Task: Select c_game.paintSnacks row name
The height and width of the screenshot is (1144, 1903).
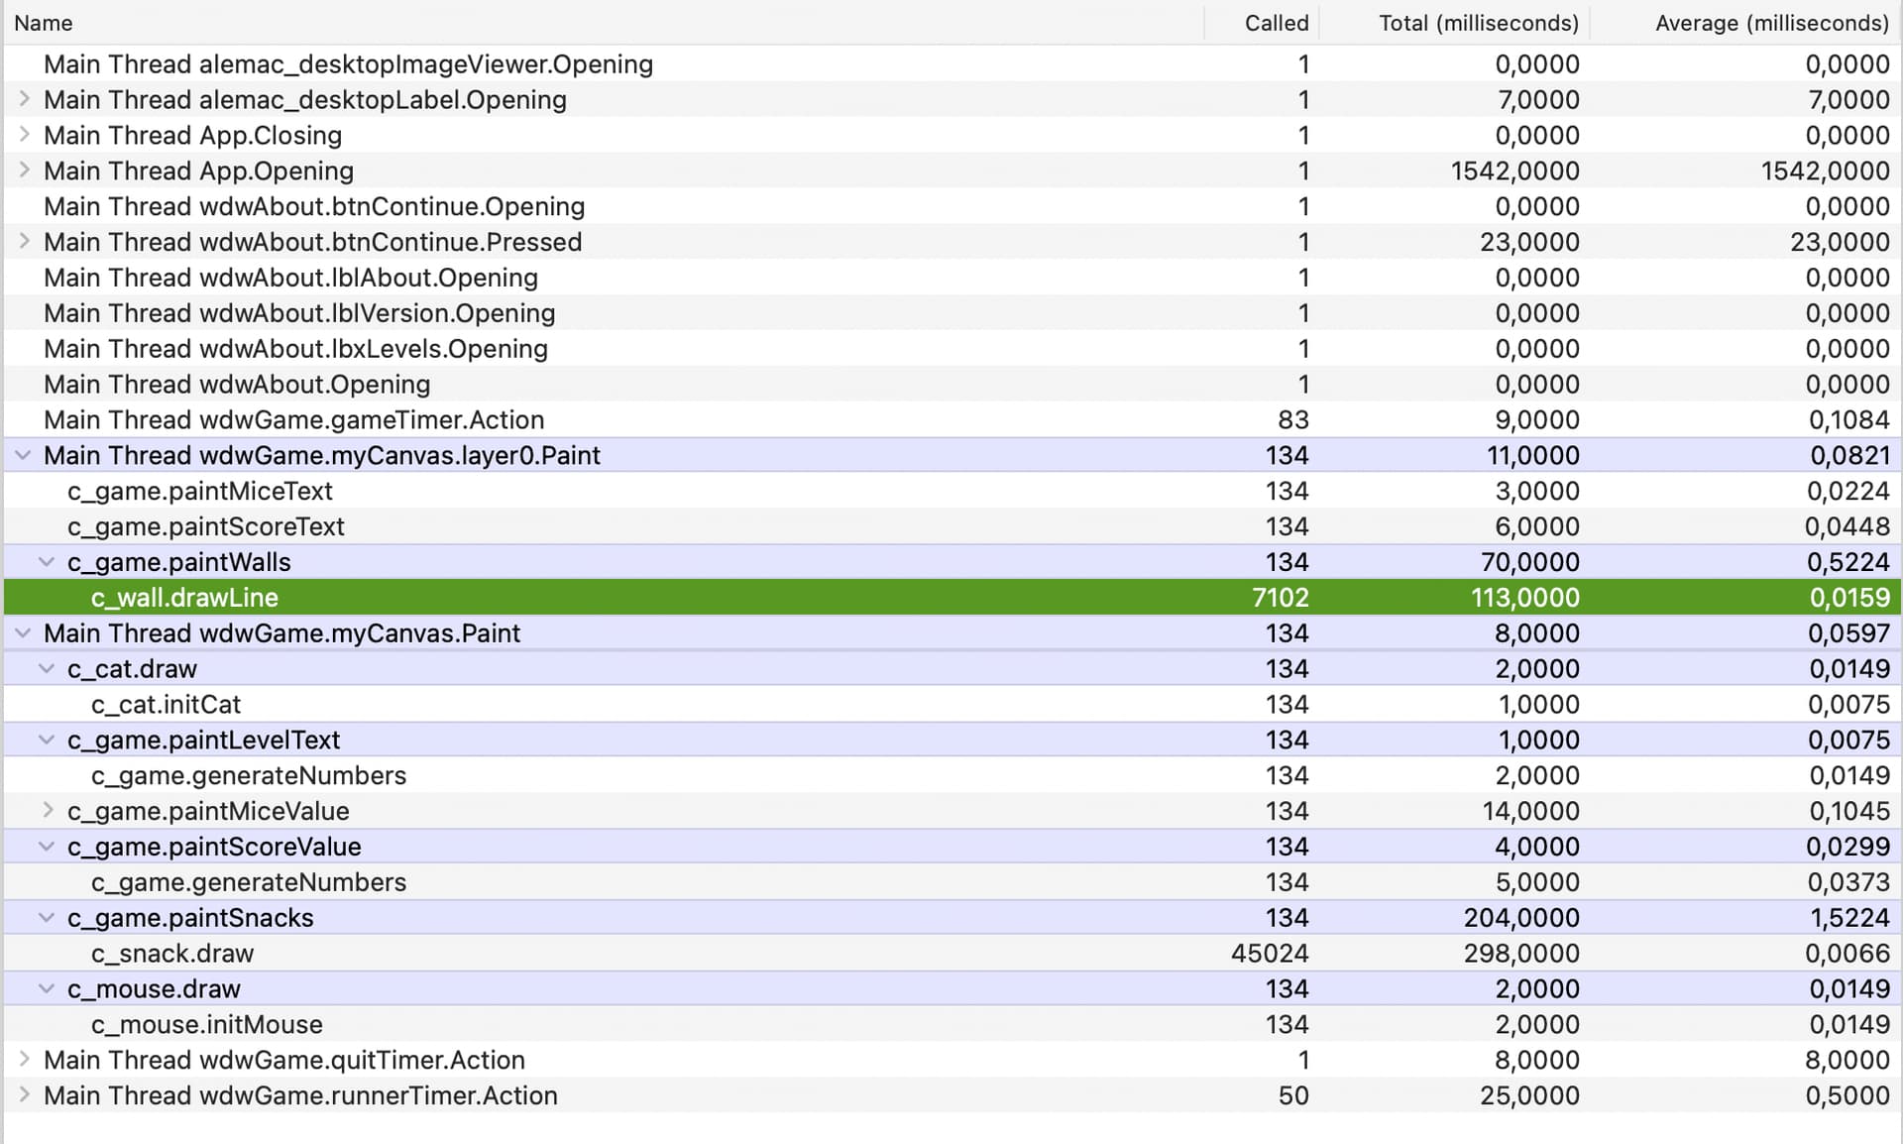Action: [190, 918]
